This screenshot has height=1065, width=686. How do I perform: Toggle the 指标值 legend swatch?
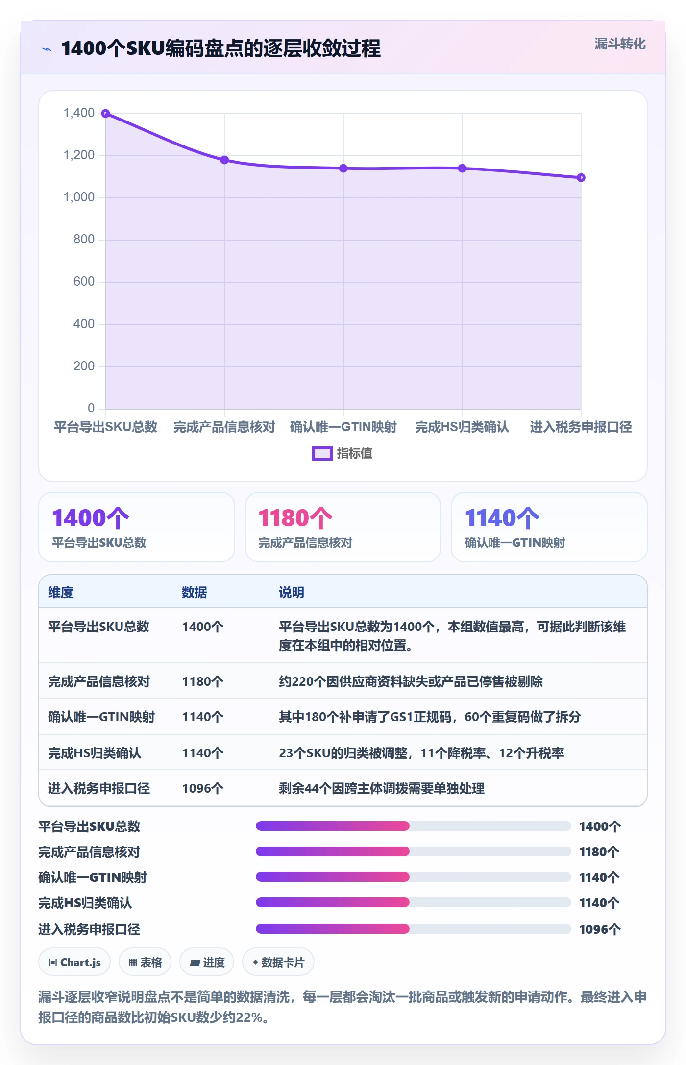point(322,454)
